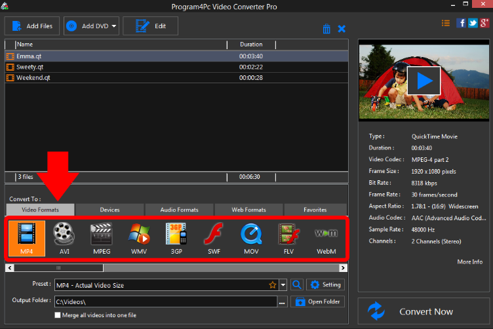Screen dimensions: 493x329
Task: Choose the SWF Flash format
Action: tap(213, 238)
